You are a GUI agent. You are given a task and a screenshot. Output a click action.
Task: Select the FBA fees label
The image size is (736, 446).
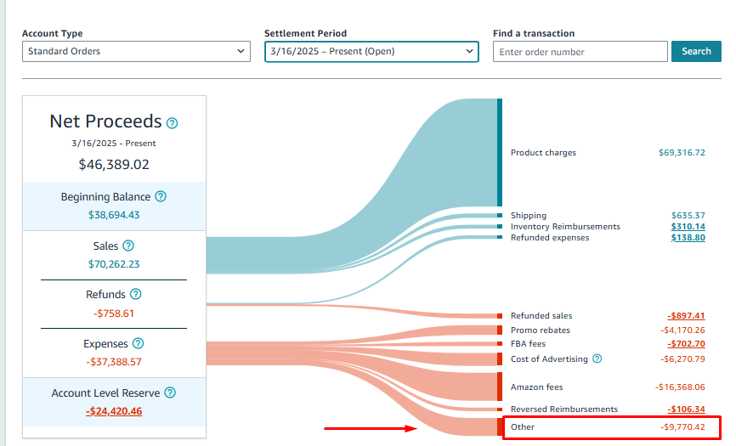(x=528, y=344)
